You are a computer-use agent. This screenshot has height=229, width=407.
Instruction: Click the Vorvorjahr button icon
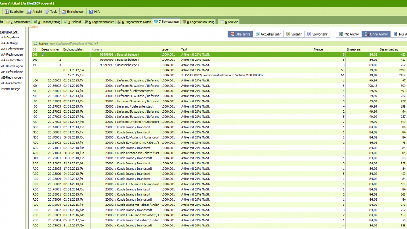tap(309, 34)
